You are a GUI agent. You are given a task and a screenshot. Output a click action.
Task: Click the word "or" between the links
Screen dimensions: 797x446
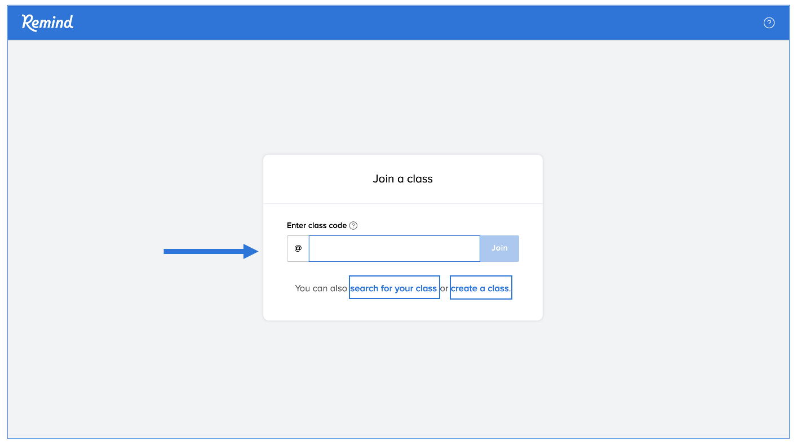point(444,288)
